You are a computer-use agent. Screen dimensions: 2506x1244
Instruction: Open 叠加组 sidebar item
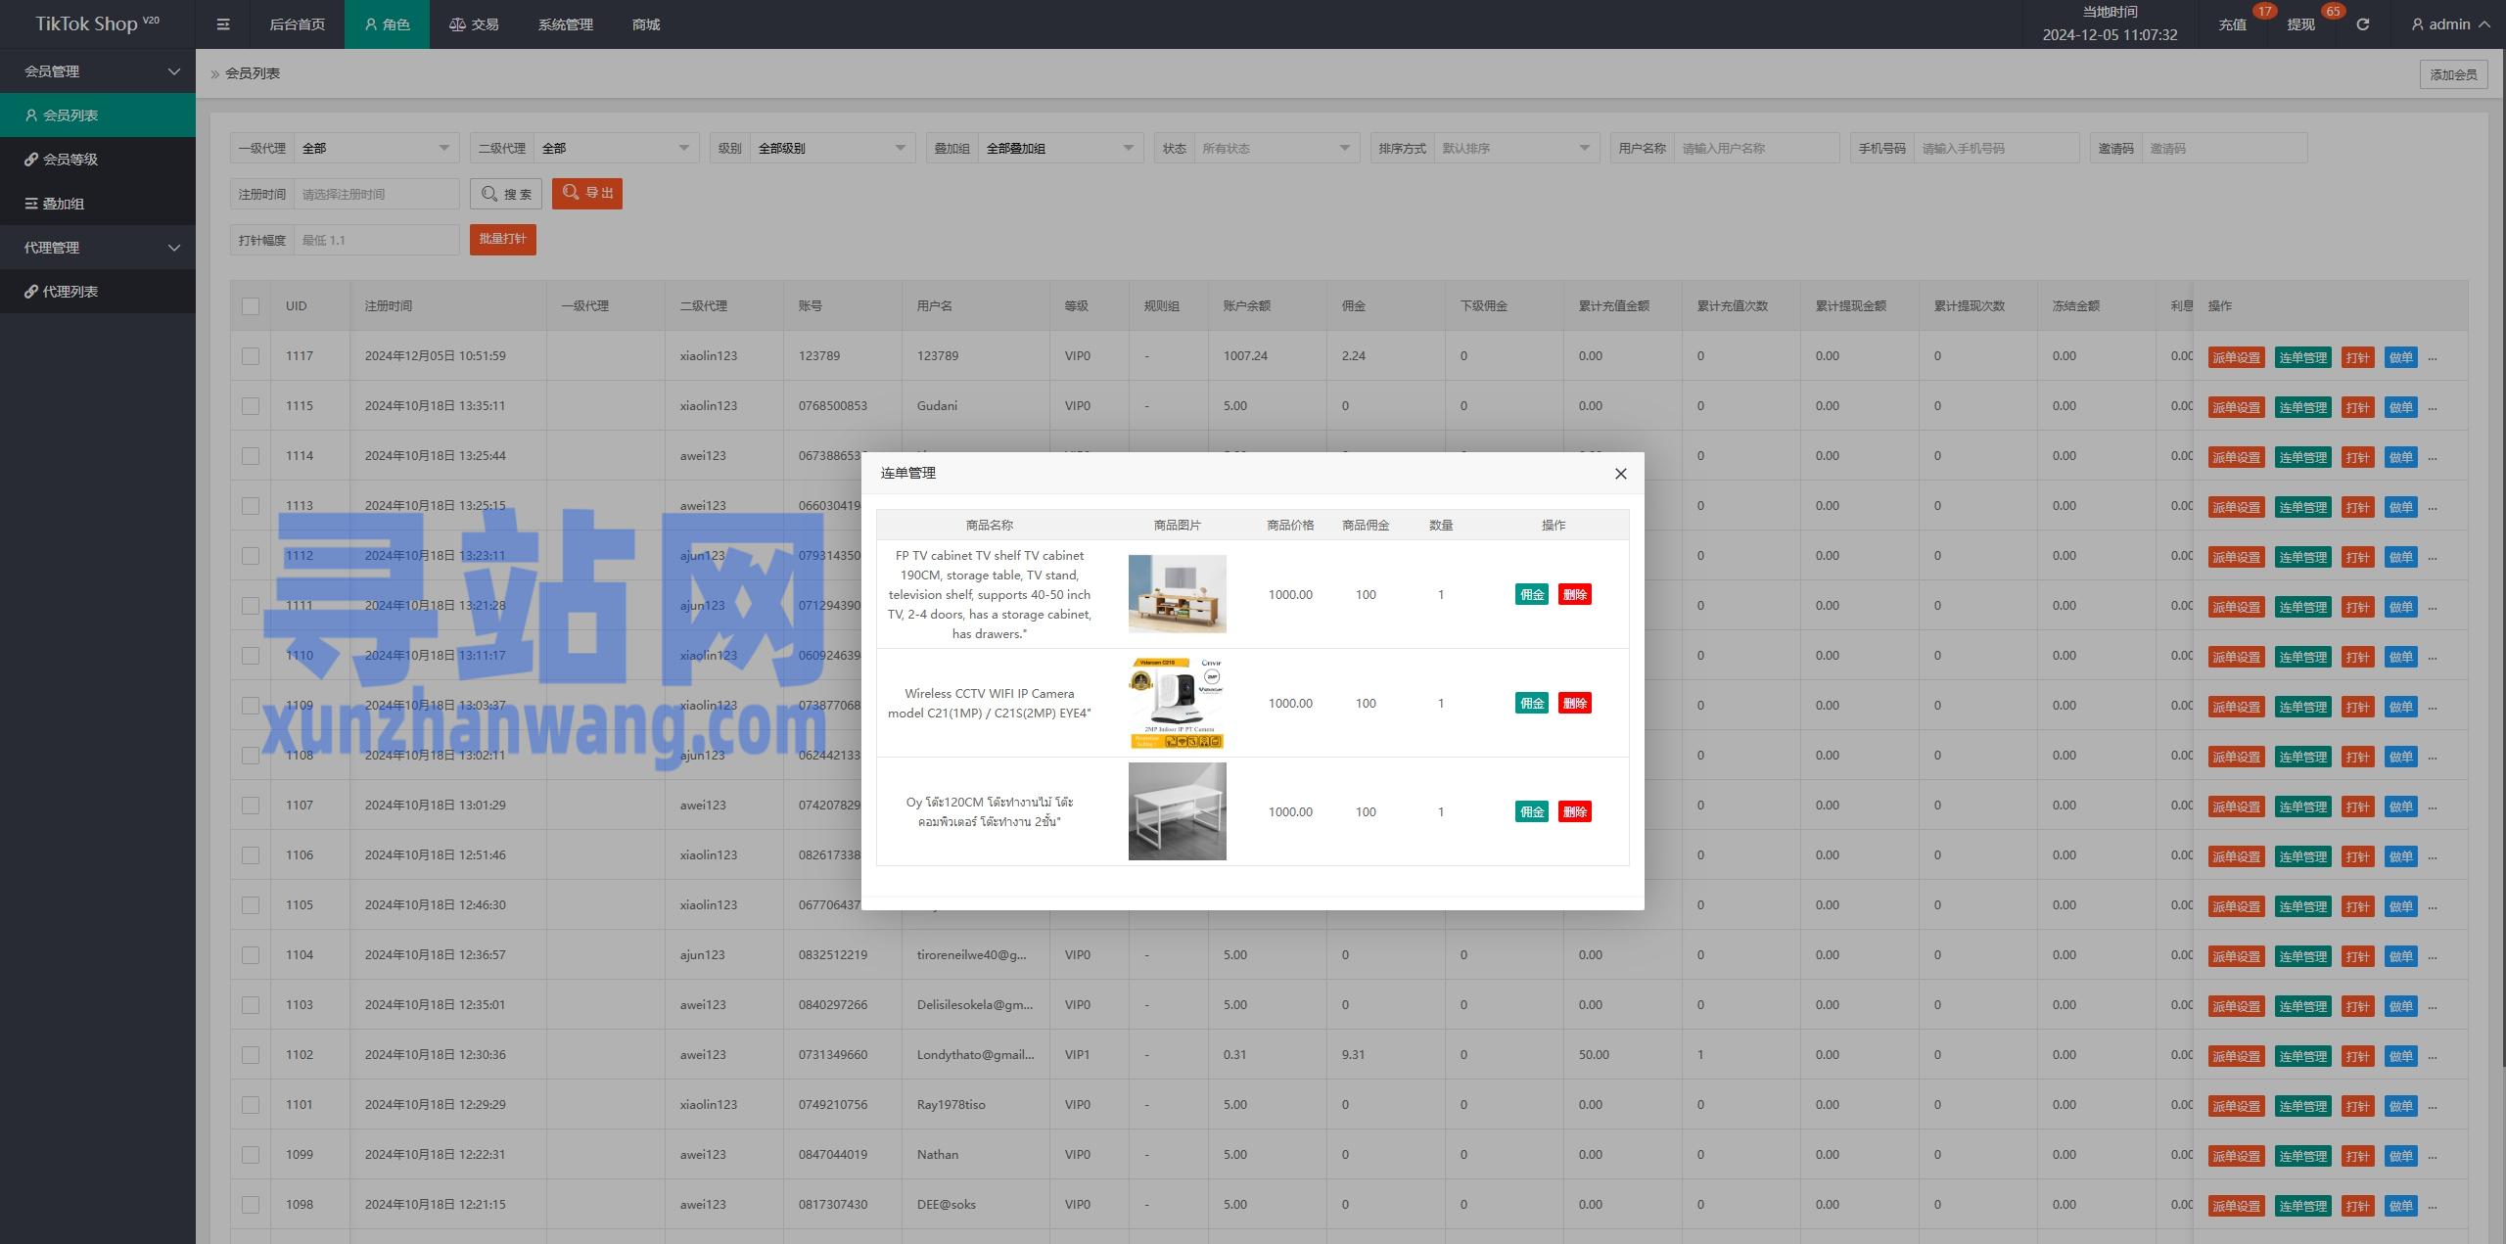pyautogui.click(x=63, y=204)
